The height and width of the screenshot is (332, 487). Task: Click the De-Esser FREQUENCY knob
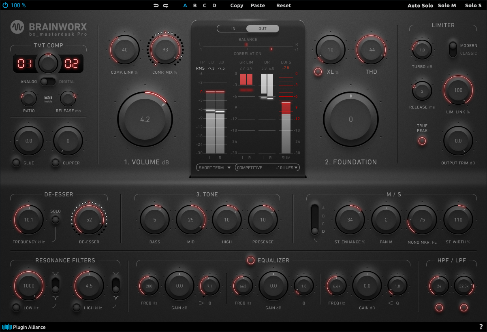[x=29, y=220]
